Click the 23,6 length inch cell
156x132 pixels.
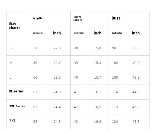click(60, 77)
